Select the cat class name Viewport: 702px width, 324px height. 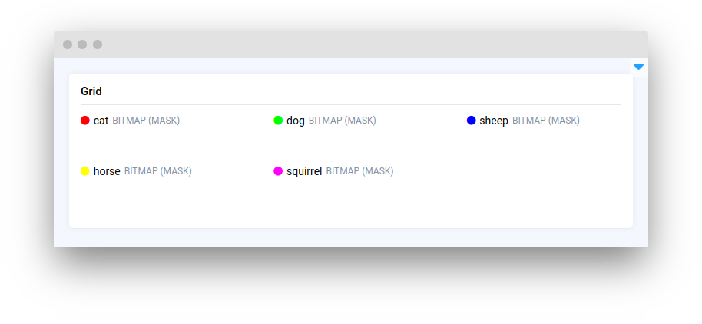pyautogui.click(x=101, y=121)
